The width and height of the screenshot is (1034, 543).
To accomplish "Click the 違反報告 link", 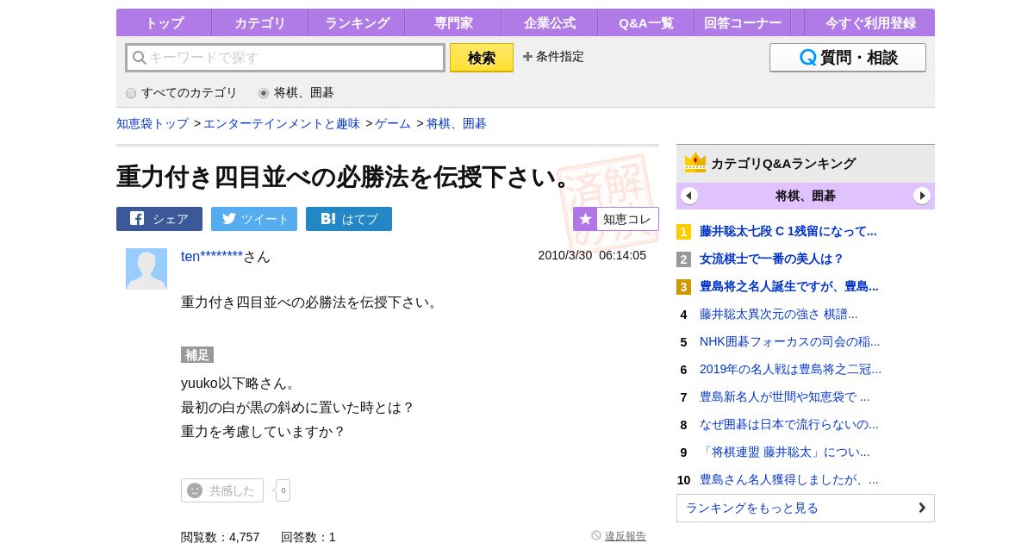I will point(626,536).
